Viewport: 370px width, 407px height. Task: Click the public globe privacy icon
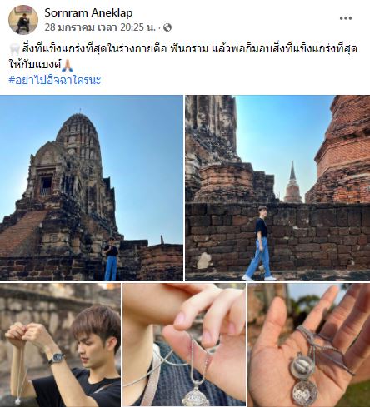(x=167, y=27)
